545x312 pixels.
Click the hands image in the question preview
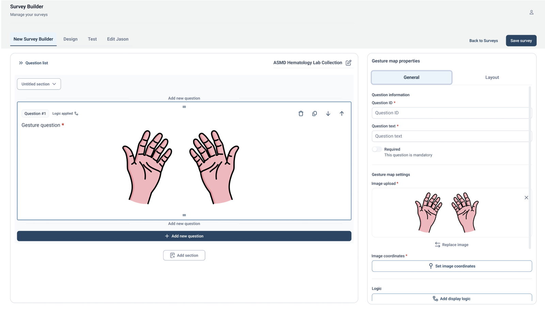pyautogui.click(x=181, y=167)
